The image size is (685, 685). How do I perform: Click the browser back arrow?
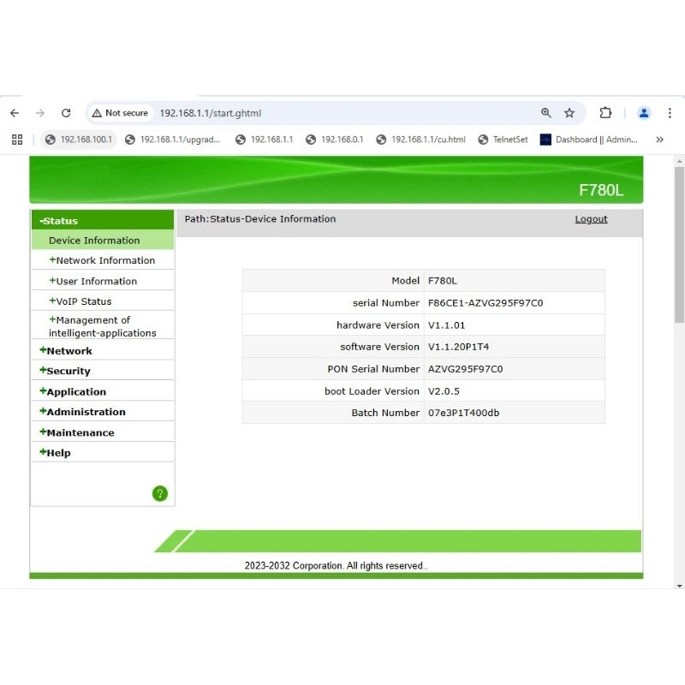click(15, 113)
